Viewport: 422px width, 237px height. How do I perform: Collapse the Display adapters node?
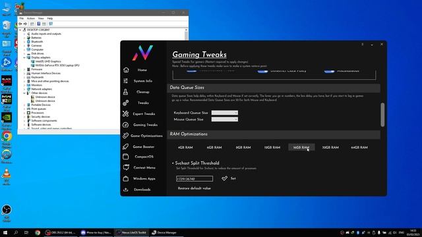coord(24,57)
